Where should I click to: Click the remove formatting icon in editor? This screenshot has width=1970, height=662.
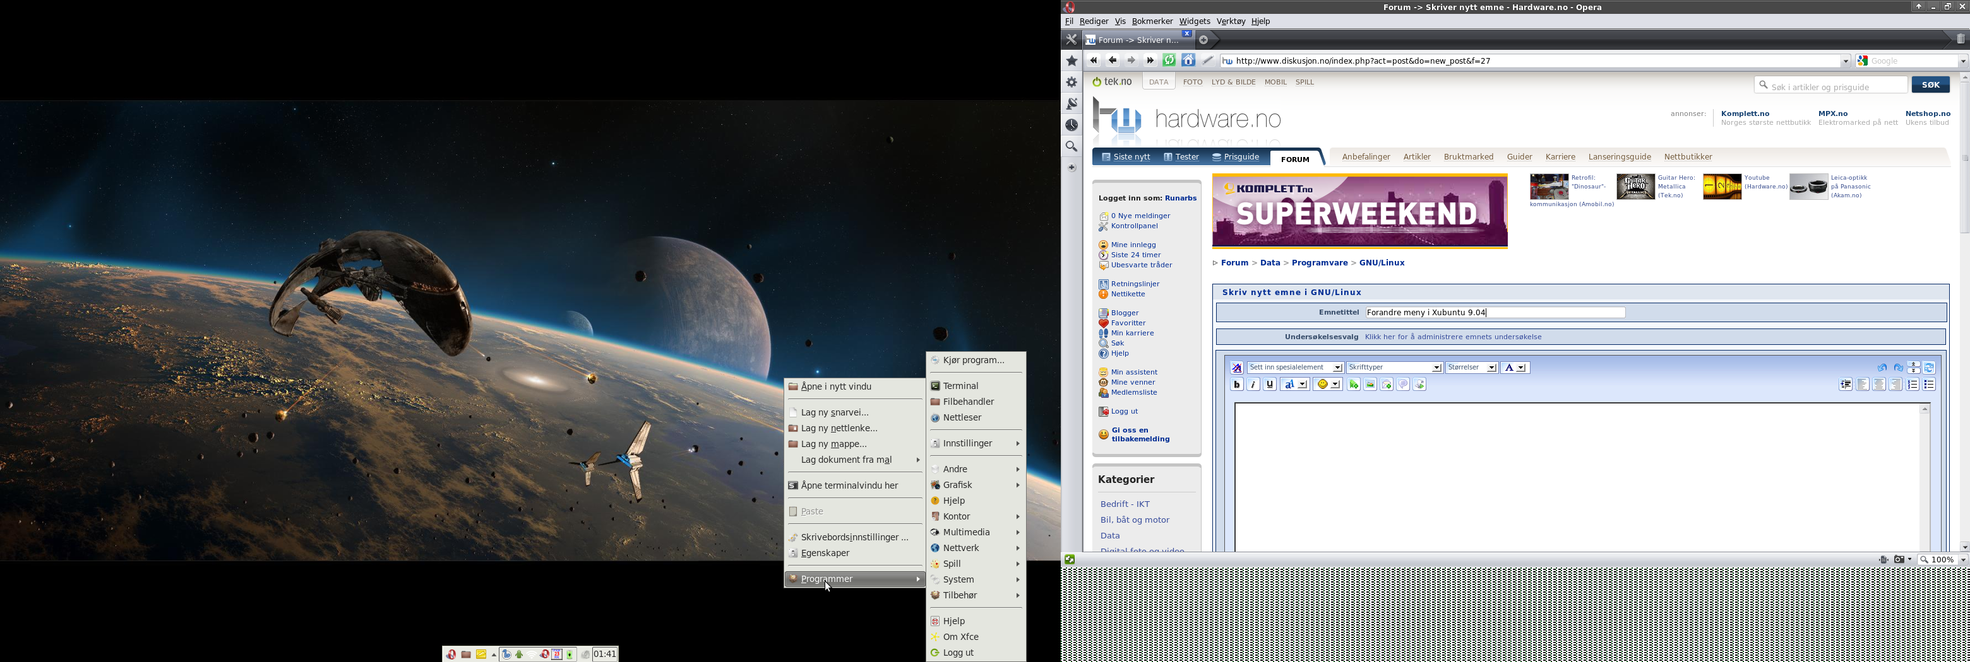tap(1236, 368)
